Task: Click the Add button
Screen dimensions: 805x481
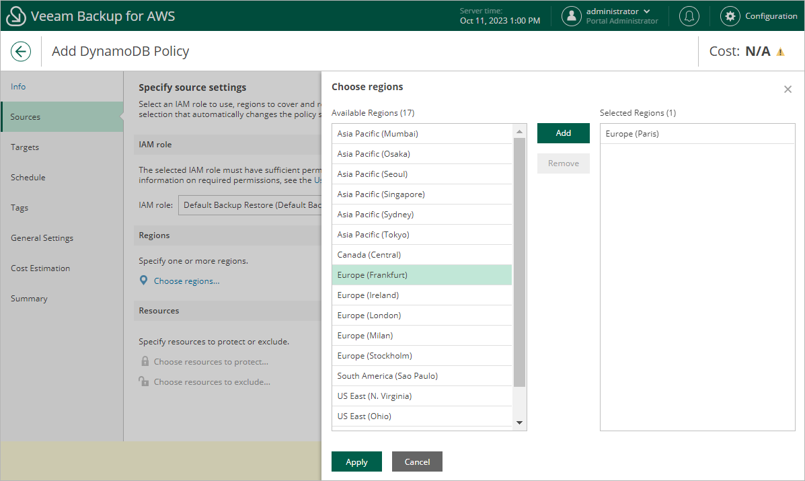Action: tap(563, 133)
